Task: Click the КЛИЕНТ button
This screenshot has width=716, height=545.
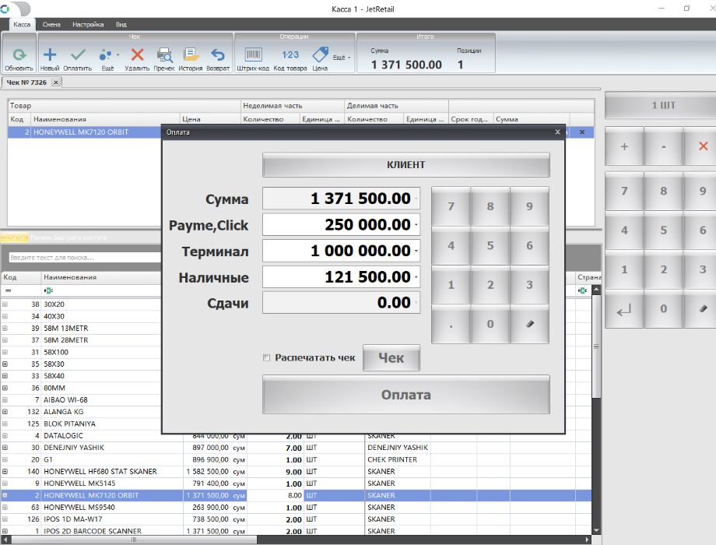Action: tap(406, 165)
